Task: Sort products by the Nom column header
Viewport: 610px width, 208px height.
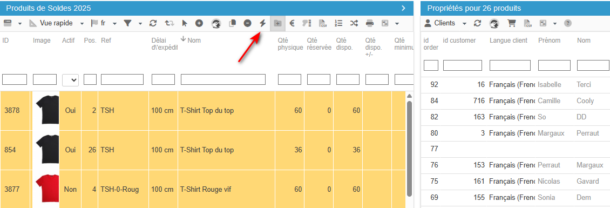Action: [x=194, y=40]
